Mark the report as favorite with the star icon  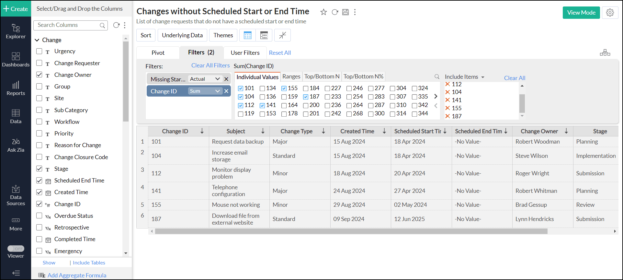323,12
